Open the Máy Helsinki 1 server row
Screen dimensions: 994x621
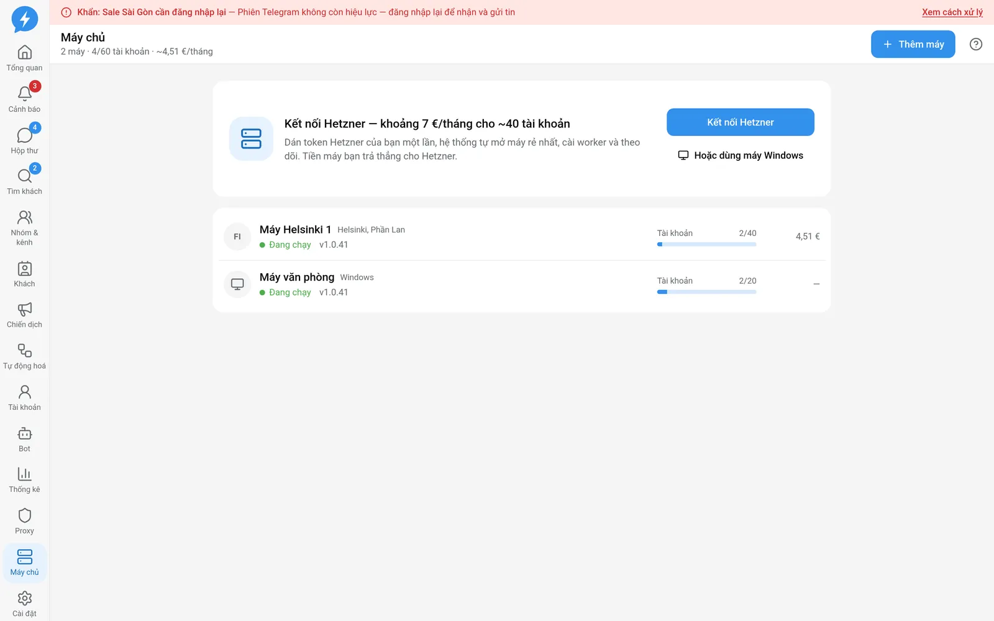[522, 237]
